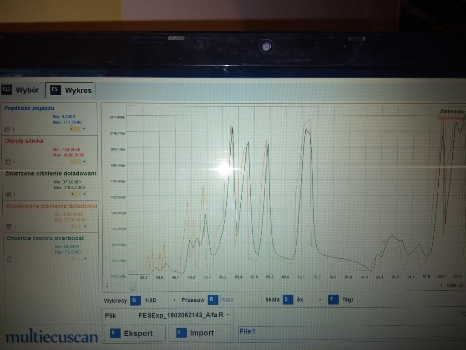466x350 pixels.
Task: Enable the Otwarcie zaworu overboost checkbox
Action: pos(10,259)
